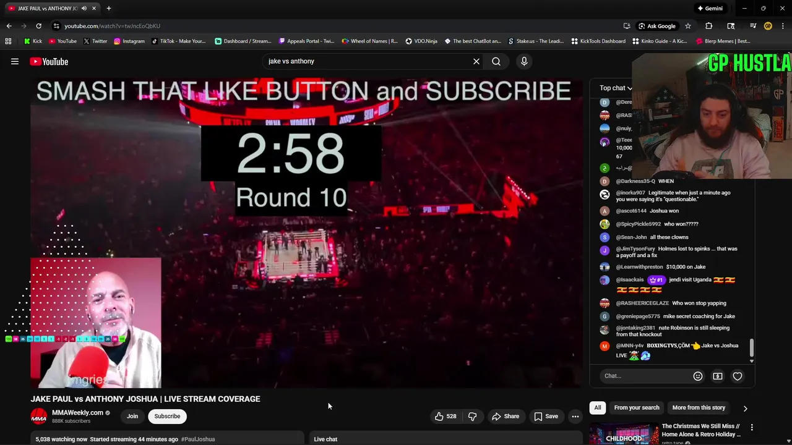Open the KickTools Dashboard bookmark

[x=599, y=41]
